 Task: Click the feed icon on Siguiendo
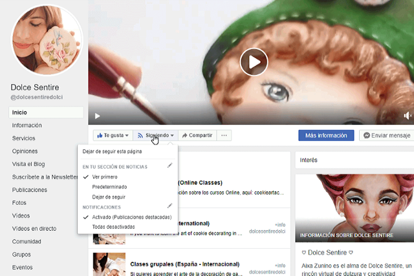(140, 135)
